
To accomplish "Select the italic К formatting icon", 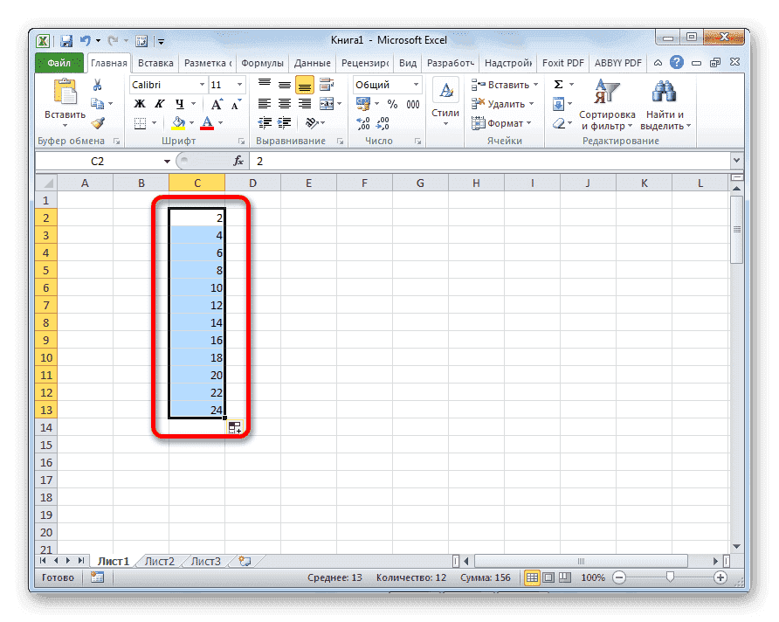I will (160, 104).
